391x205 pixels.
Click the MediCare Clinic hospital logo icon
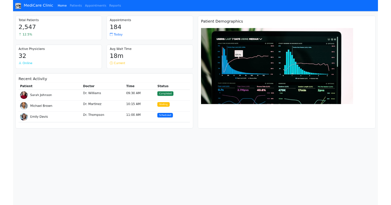pos(18,6)
